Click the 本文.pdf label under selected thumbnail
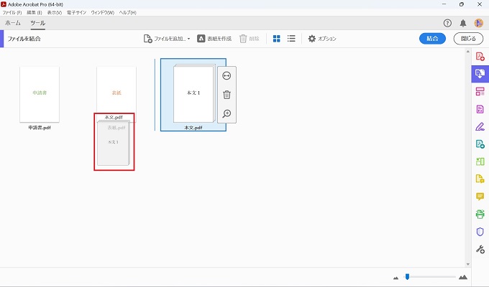This screenshot has height=287, width=489. point(193,128)
